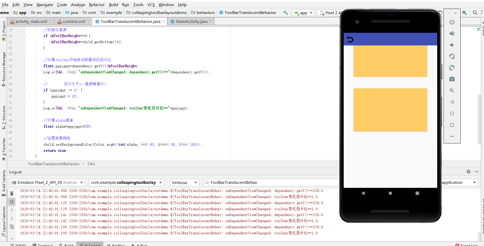Open the Profiler tool window tab
Screen dimensions: 484x246
point(116,245)
